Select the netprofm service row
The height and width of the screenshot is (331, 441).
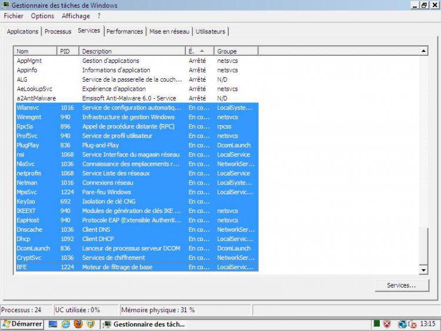[136, 173]
